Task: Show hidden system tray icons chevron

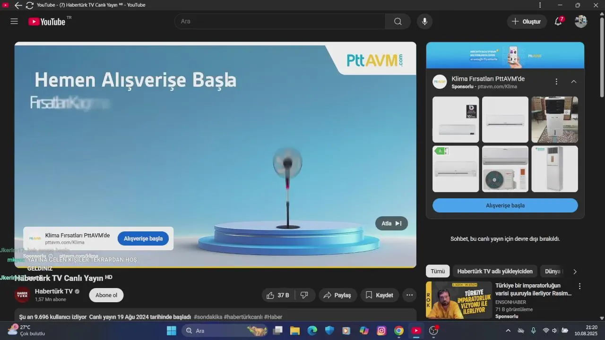Action: click(508, 331)
